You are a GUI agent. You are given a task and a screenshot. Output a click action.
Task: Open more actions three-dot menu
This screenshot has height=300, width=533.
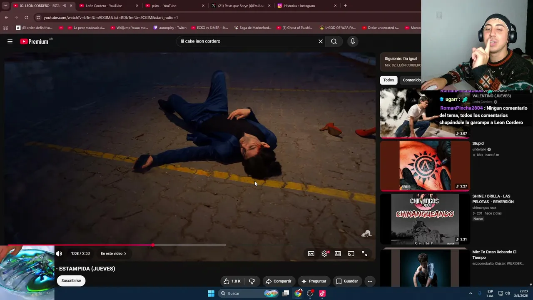click(370, 281)
